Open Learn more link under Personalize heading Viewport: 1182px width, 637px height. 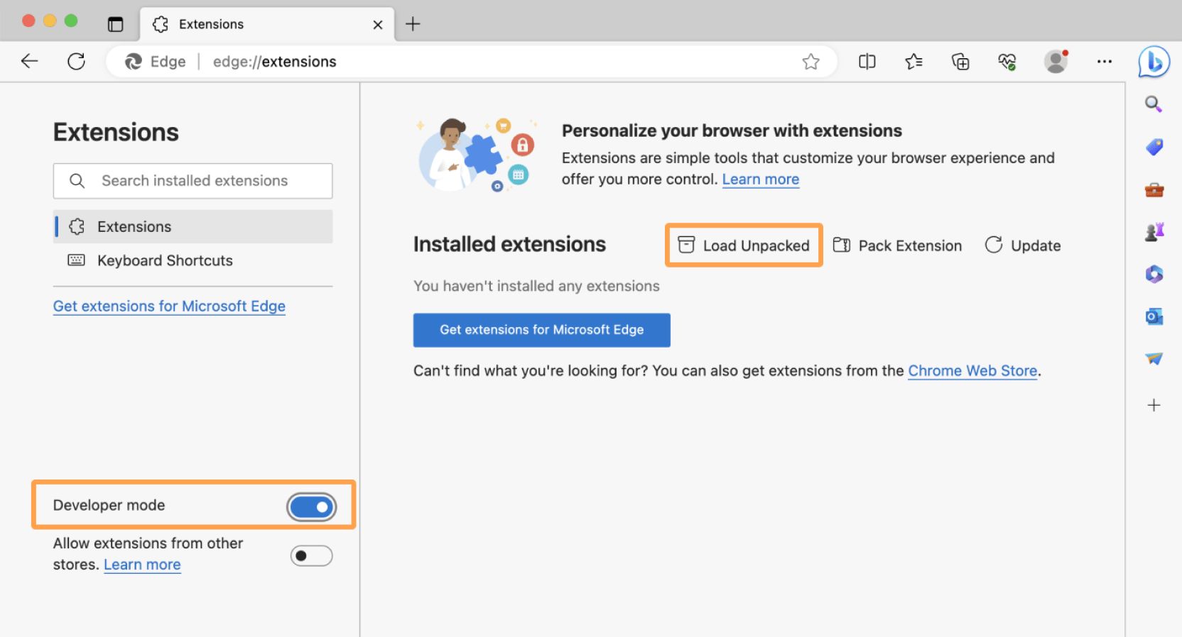click(x=761, y=179)
